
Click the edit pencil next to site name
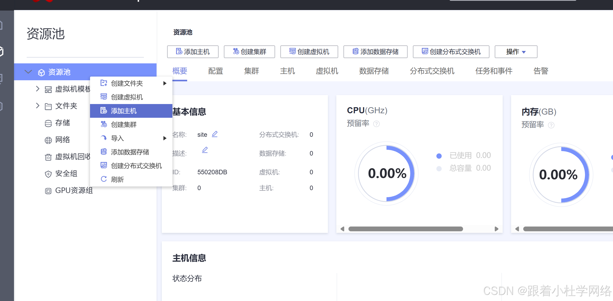pyautogui.click(x=215, y=134)
